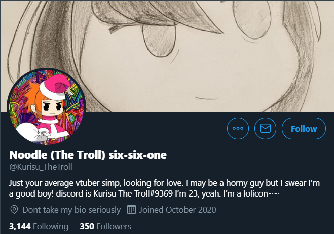
Task: Click the Joined October 2020 text
Action: click(178, 210)
